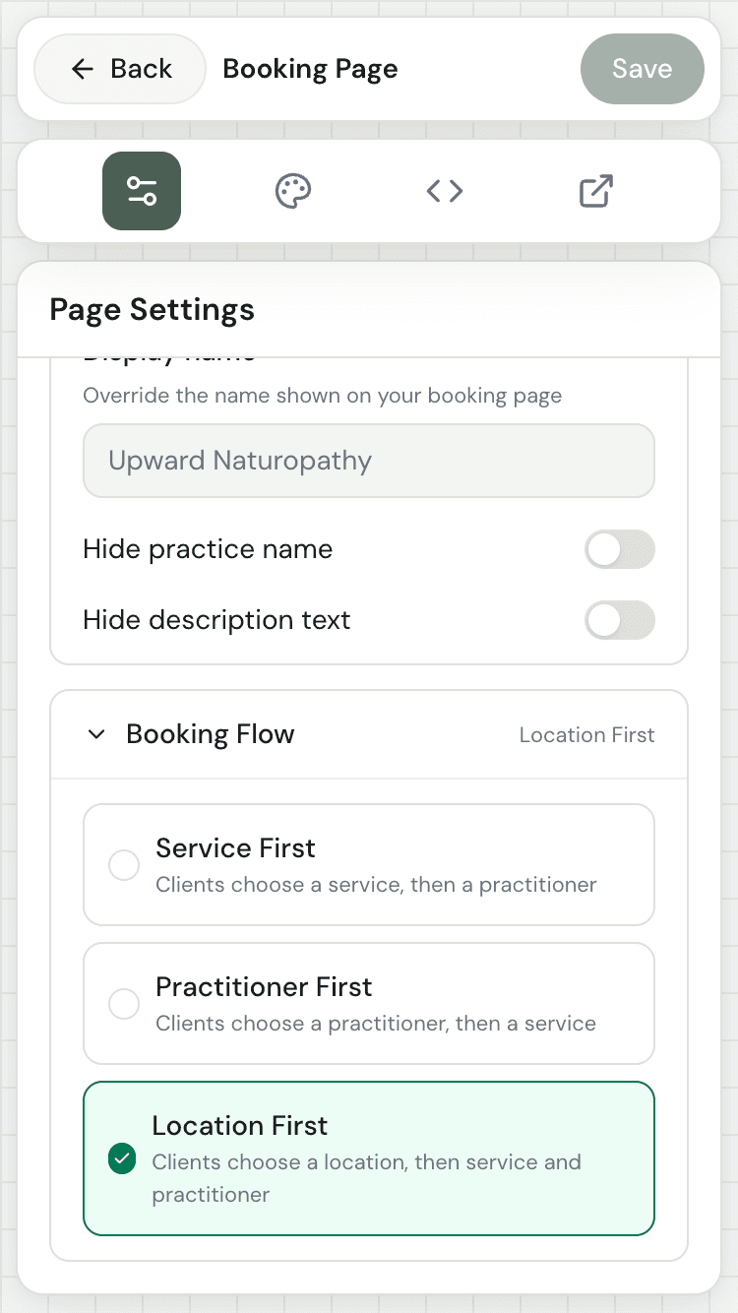
Task: Click the Save button
Action: [642, 68]
